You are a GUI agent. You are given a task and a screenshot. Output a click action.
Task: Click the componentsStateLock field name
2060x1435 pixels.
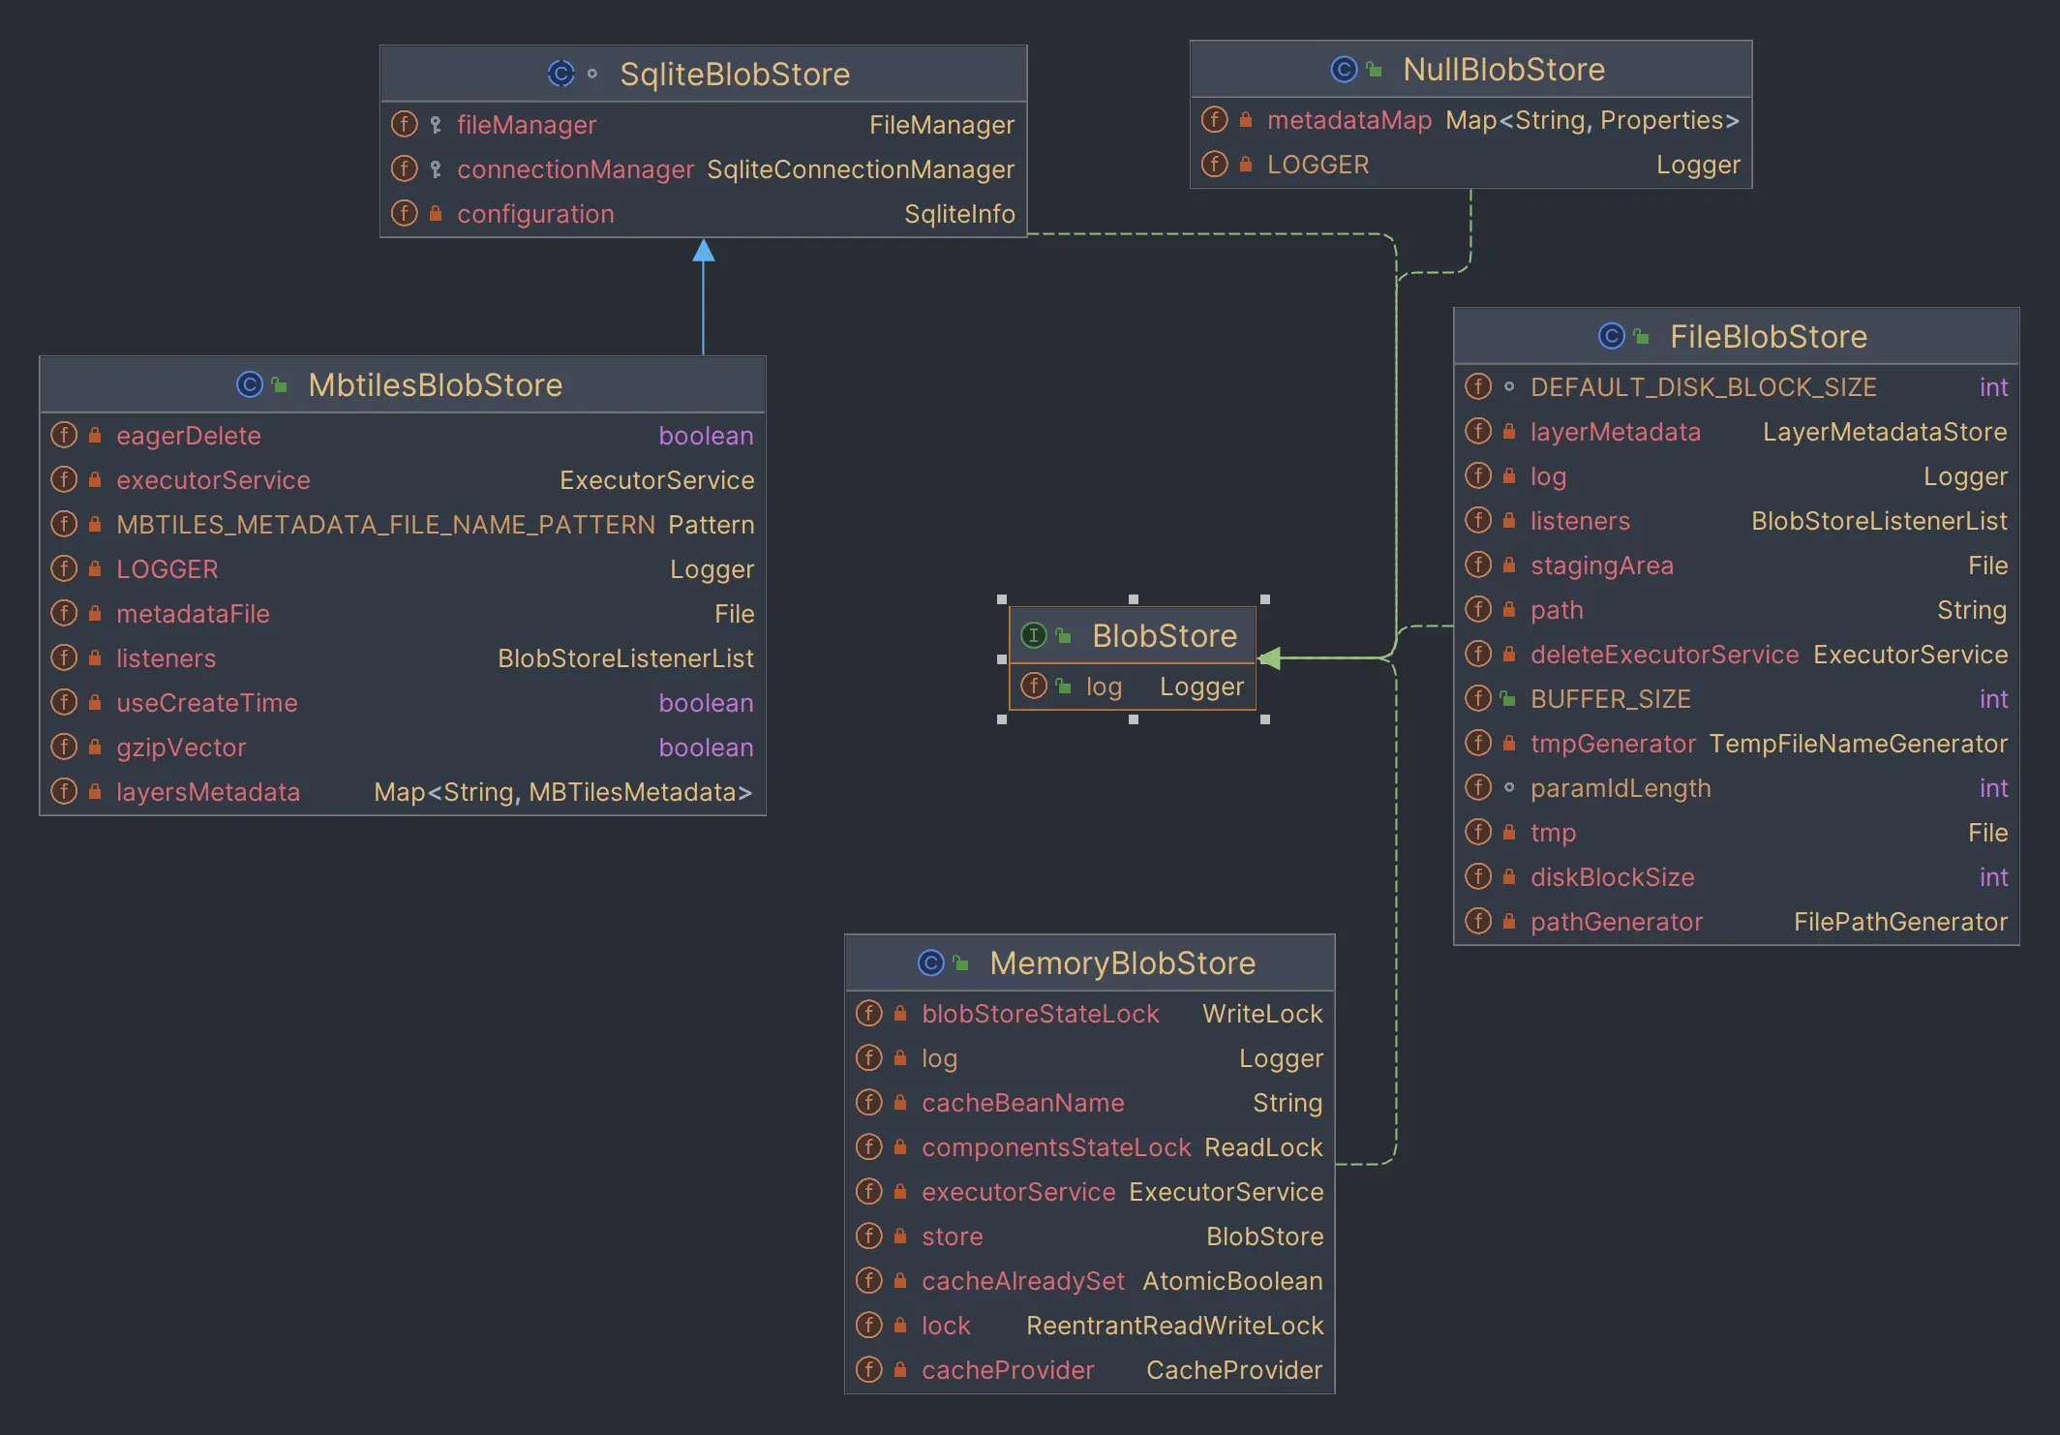(x=1056, y=1146)
